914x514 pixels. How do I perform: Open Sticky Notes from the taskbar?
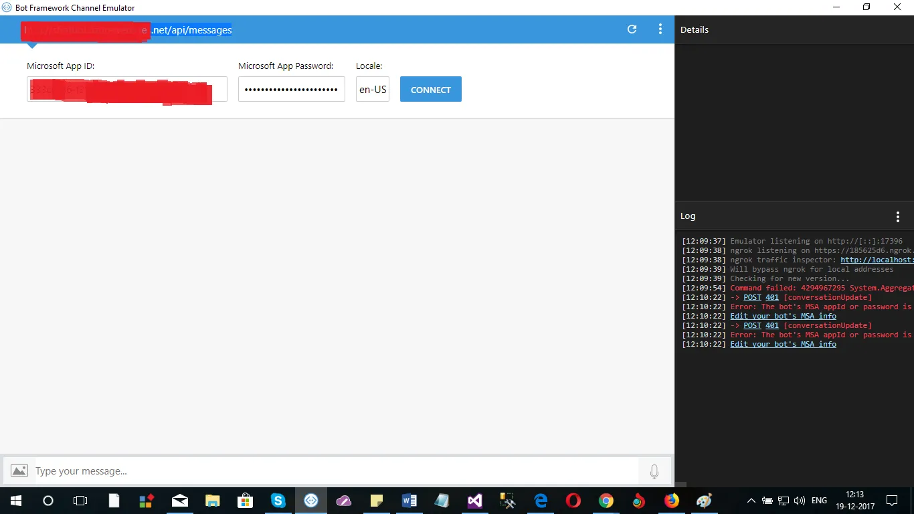[377, 501]
